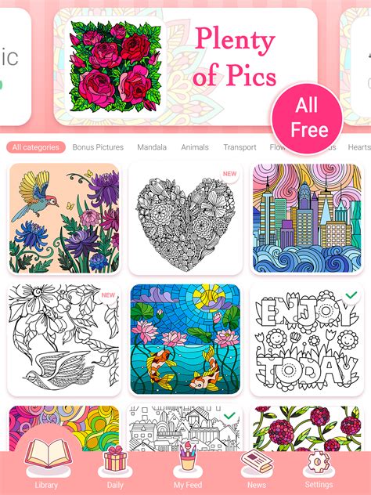Open the Settings gear icon
371x495 pixels.
[x=319, y=462]
